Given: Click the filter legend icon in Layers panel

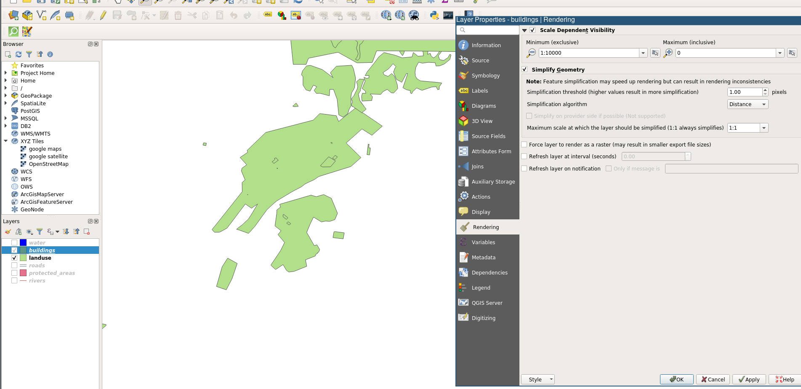Looking at the screenshot, I should click(x=40, y=232).
